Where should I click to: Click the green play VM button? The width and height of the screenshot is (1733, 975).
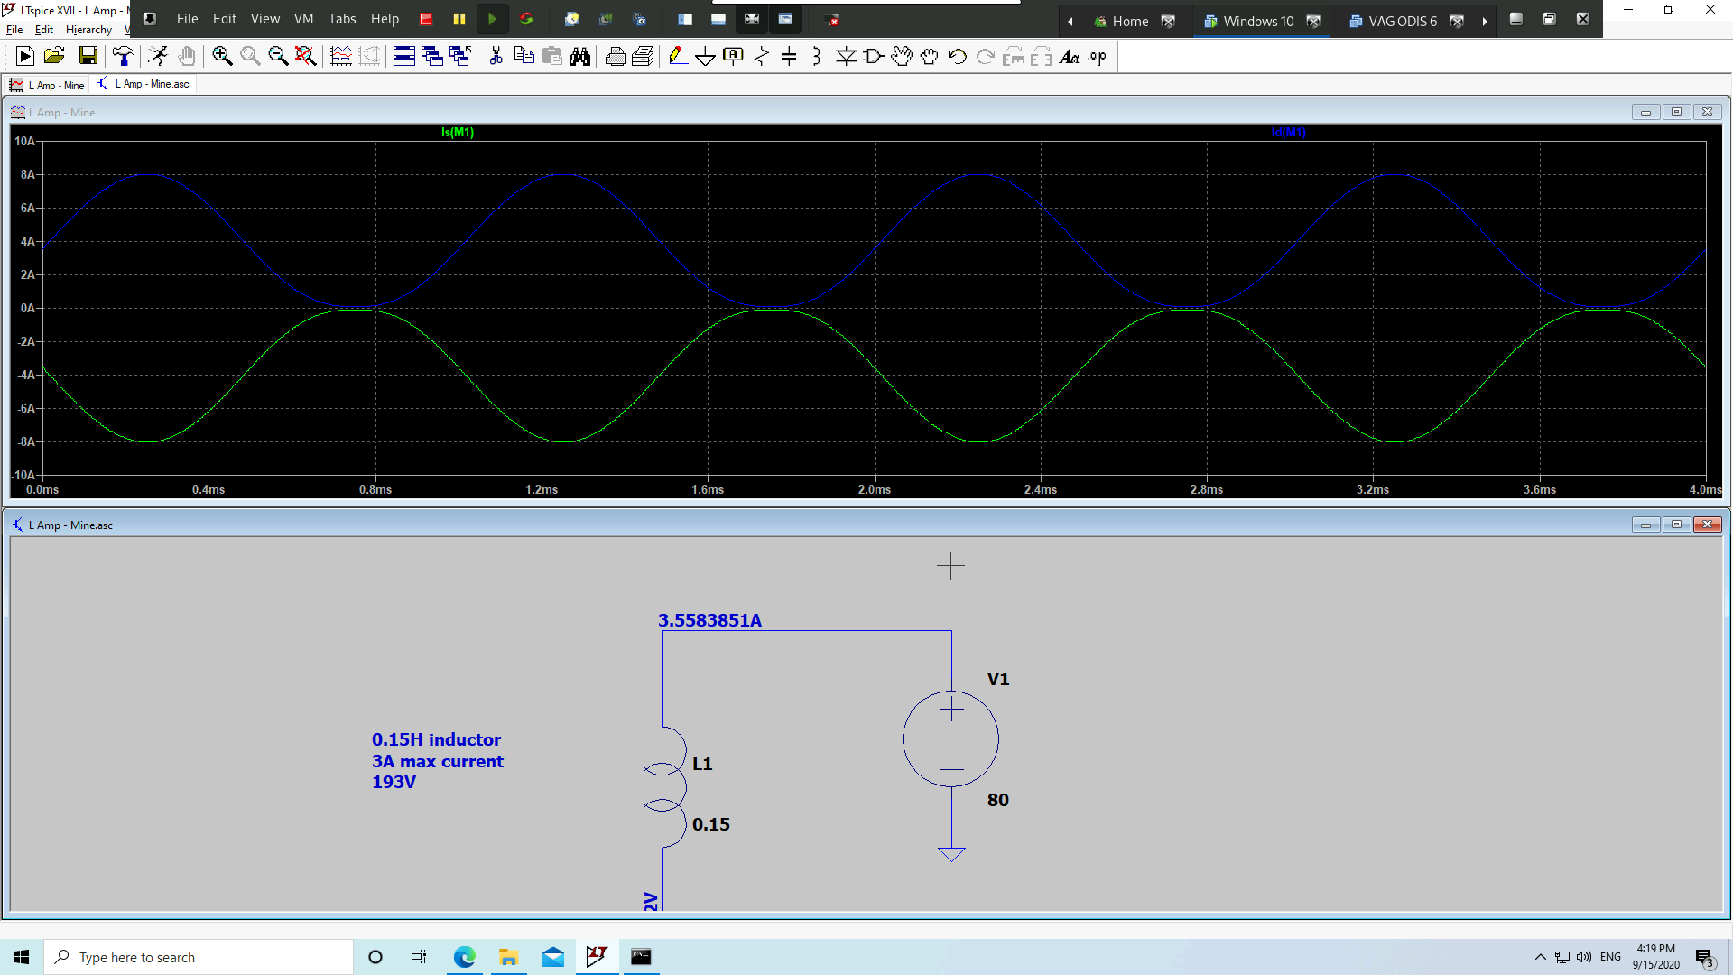[492, 19]
